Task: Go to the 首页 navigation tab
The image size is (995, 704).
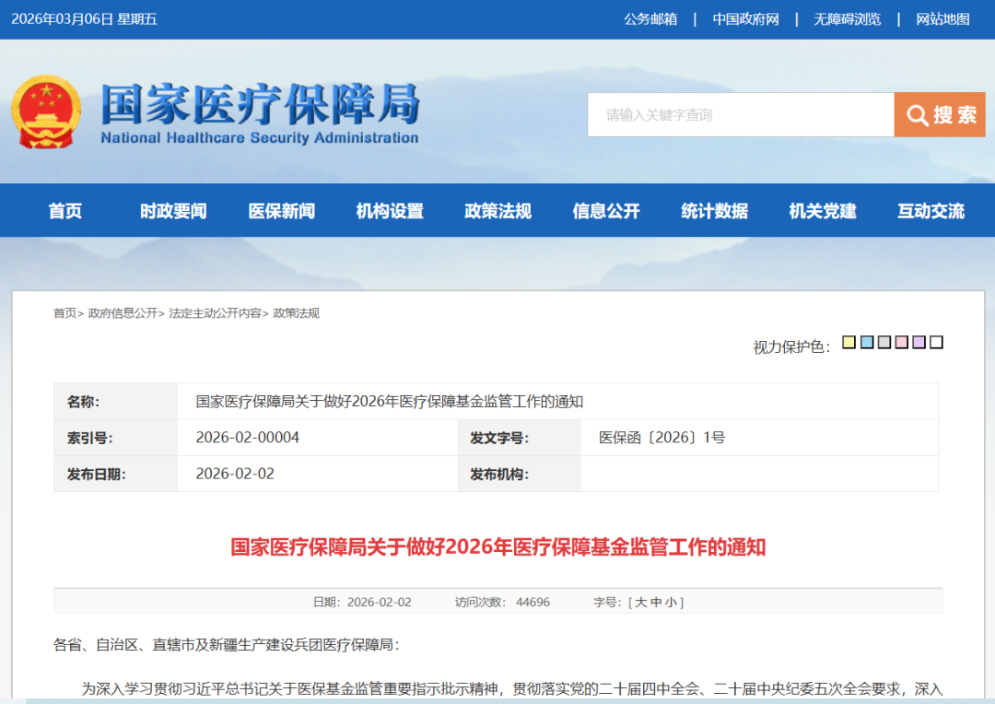Action: (65, 211)
